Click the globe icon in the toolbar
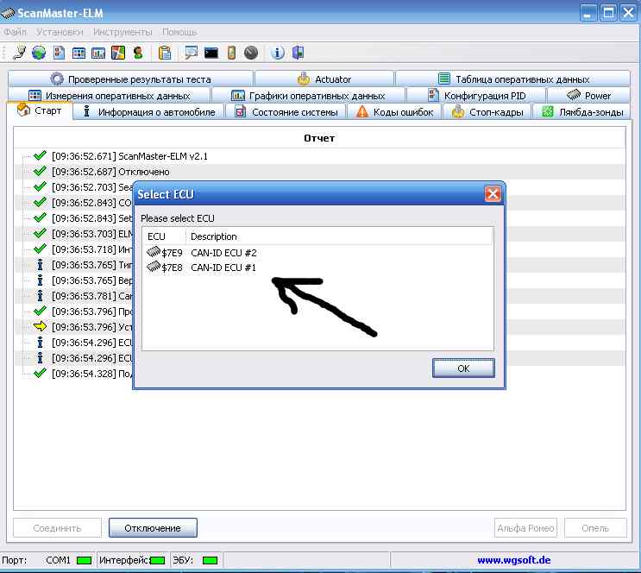This screenshot has height=573, width=641. tap(39, 53)
